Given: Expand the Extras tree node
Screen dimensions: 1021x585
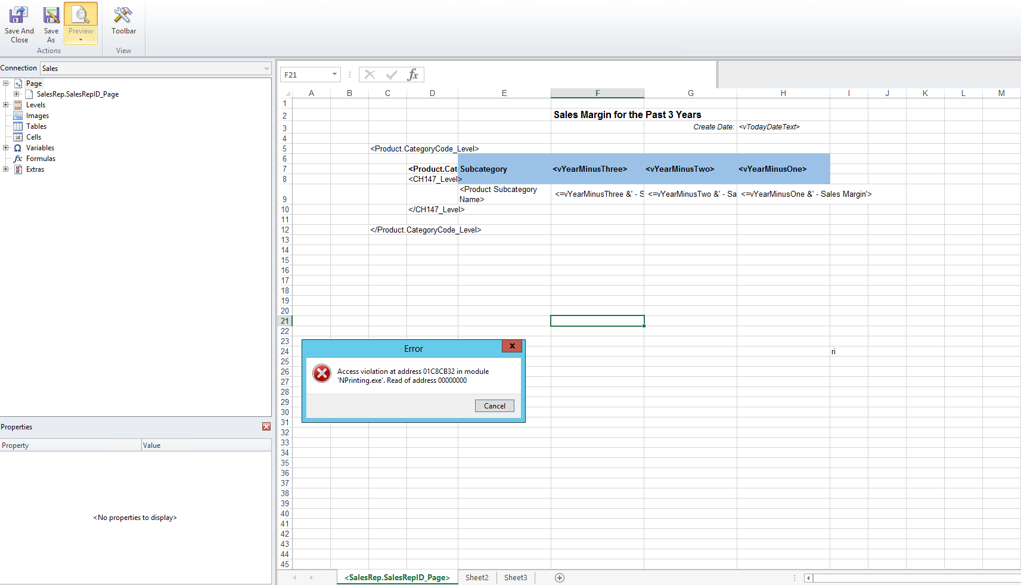Looking at the screenshot, I should click(6, 169).
